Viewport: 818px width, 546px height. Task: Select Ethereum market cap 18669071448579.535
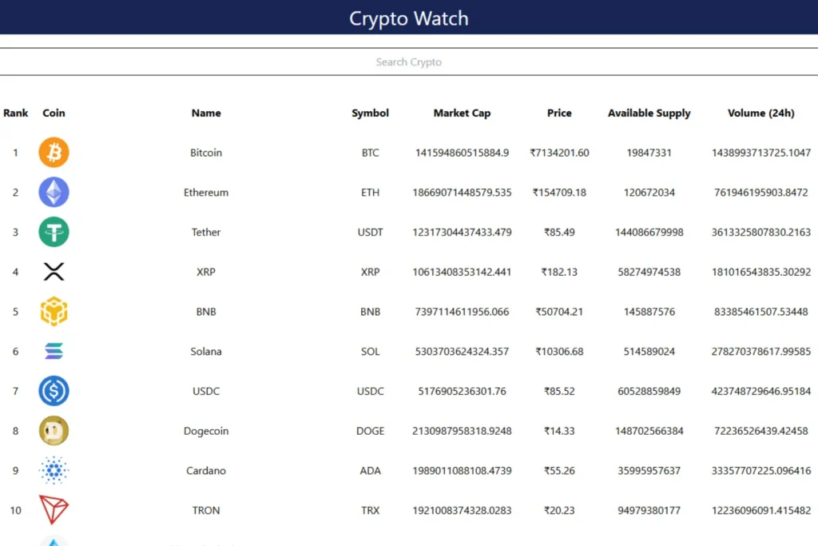(463, 192)
